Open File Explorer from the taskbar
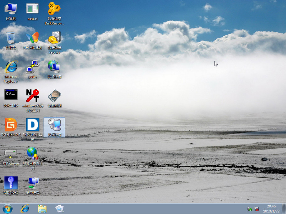 pos(42,208)
